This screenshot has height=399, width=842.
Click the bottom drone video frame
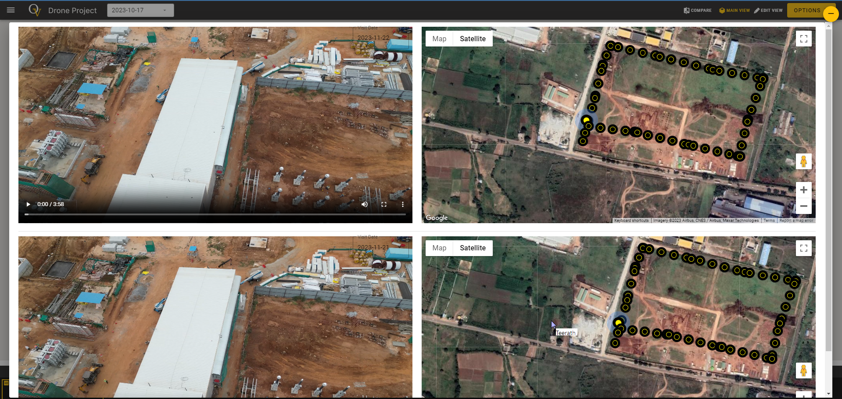coord(215,317)
